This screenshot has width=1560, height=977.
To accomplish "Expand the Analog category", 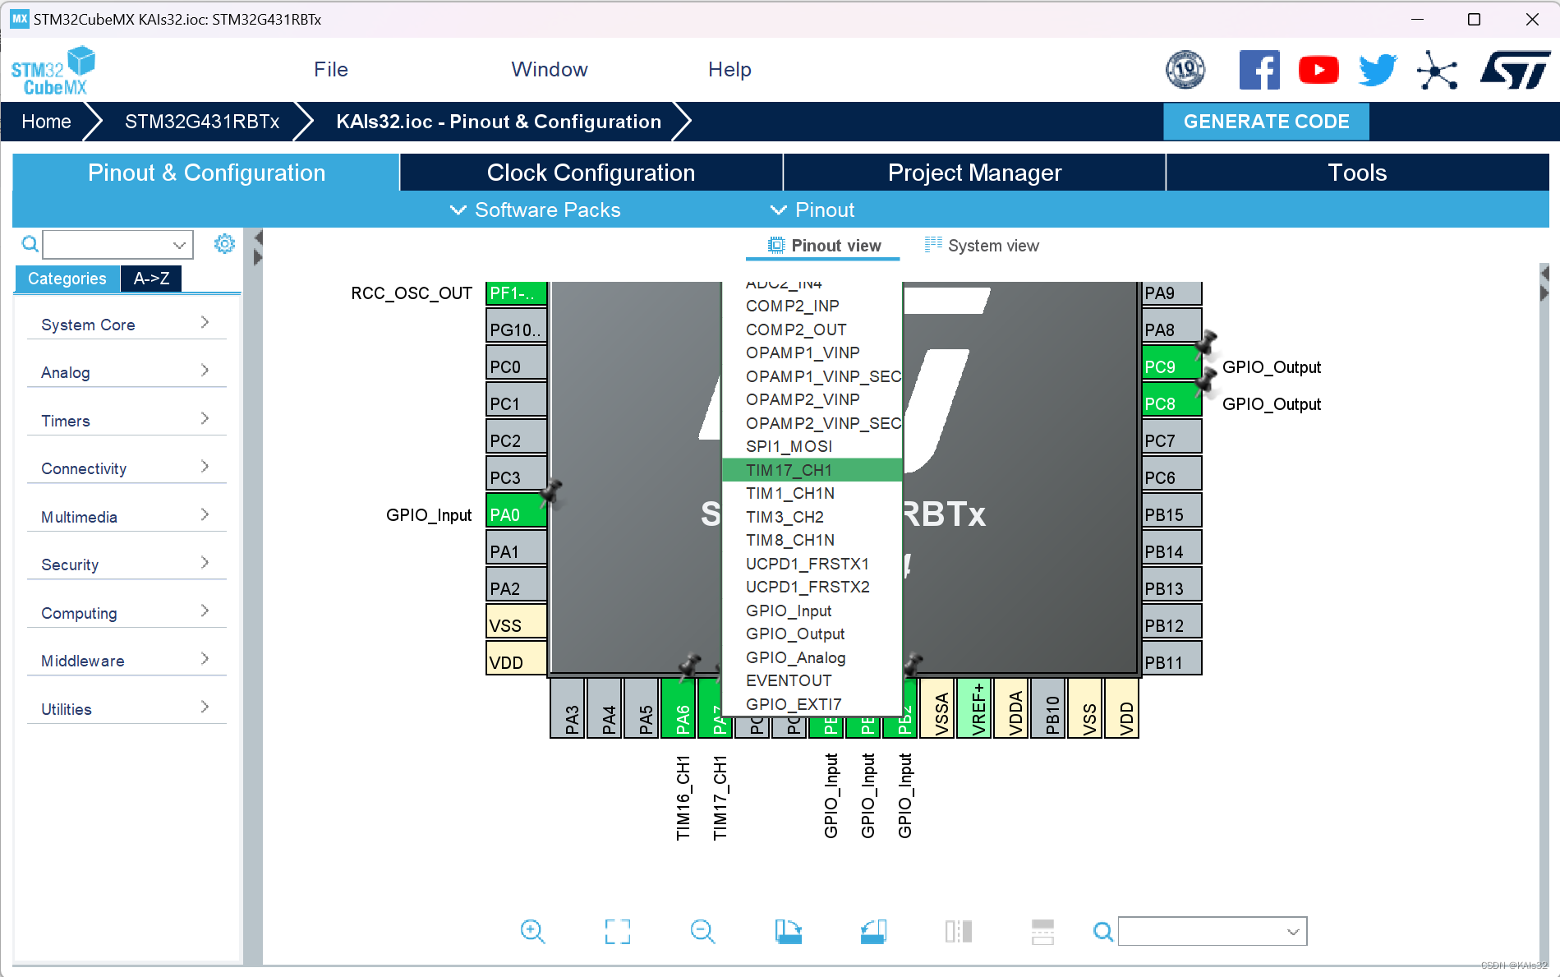I will [126, 372].
